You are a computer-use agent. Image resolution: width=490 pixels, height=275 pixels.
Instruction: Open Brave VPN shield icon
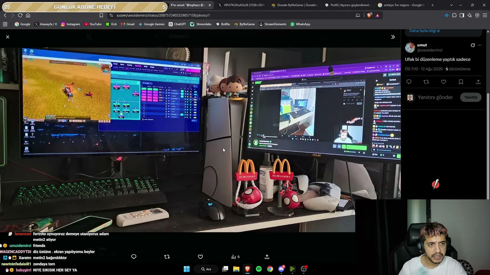(477, 15)
